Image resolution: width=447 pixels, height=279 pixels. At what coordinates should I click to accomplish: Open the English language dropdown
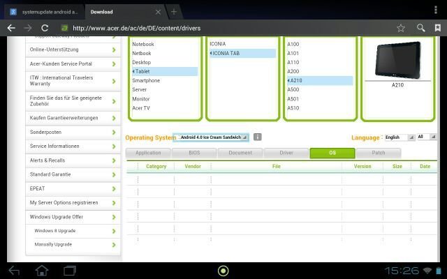[x=400, y=137]
